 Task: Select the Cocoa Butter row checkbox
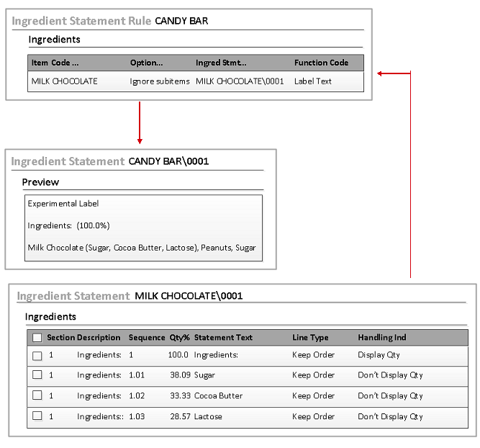click(x=37, y=395)
